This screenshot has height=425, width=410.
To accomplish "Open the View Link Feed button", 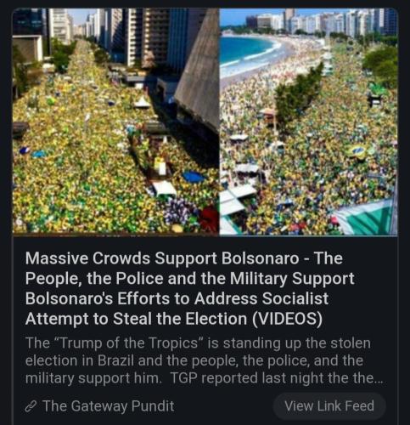I will pos(329,406).
